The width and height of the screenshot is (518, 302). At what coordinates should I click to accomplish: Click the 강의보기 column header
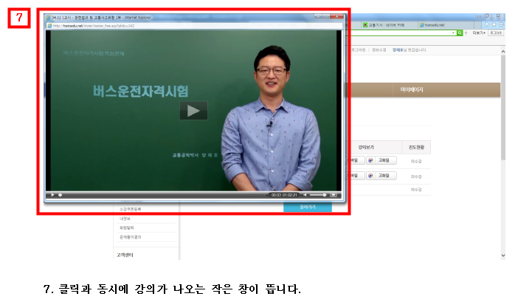pos(366,148)
